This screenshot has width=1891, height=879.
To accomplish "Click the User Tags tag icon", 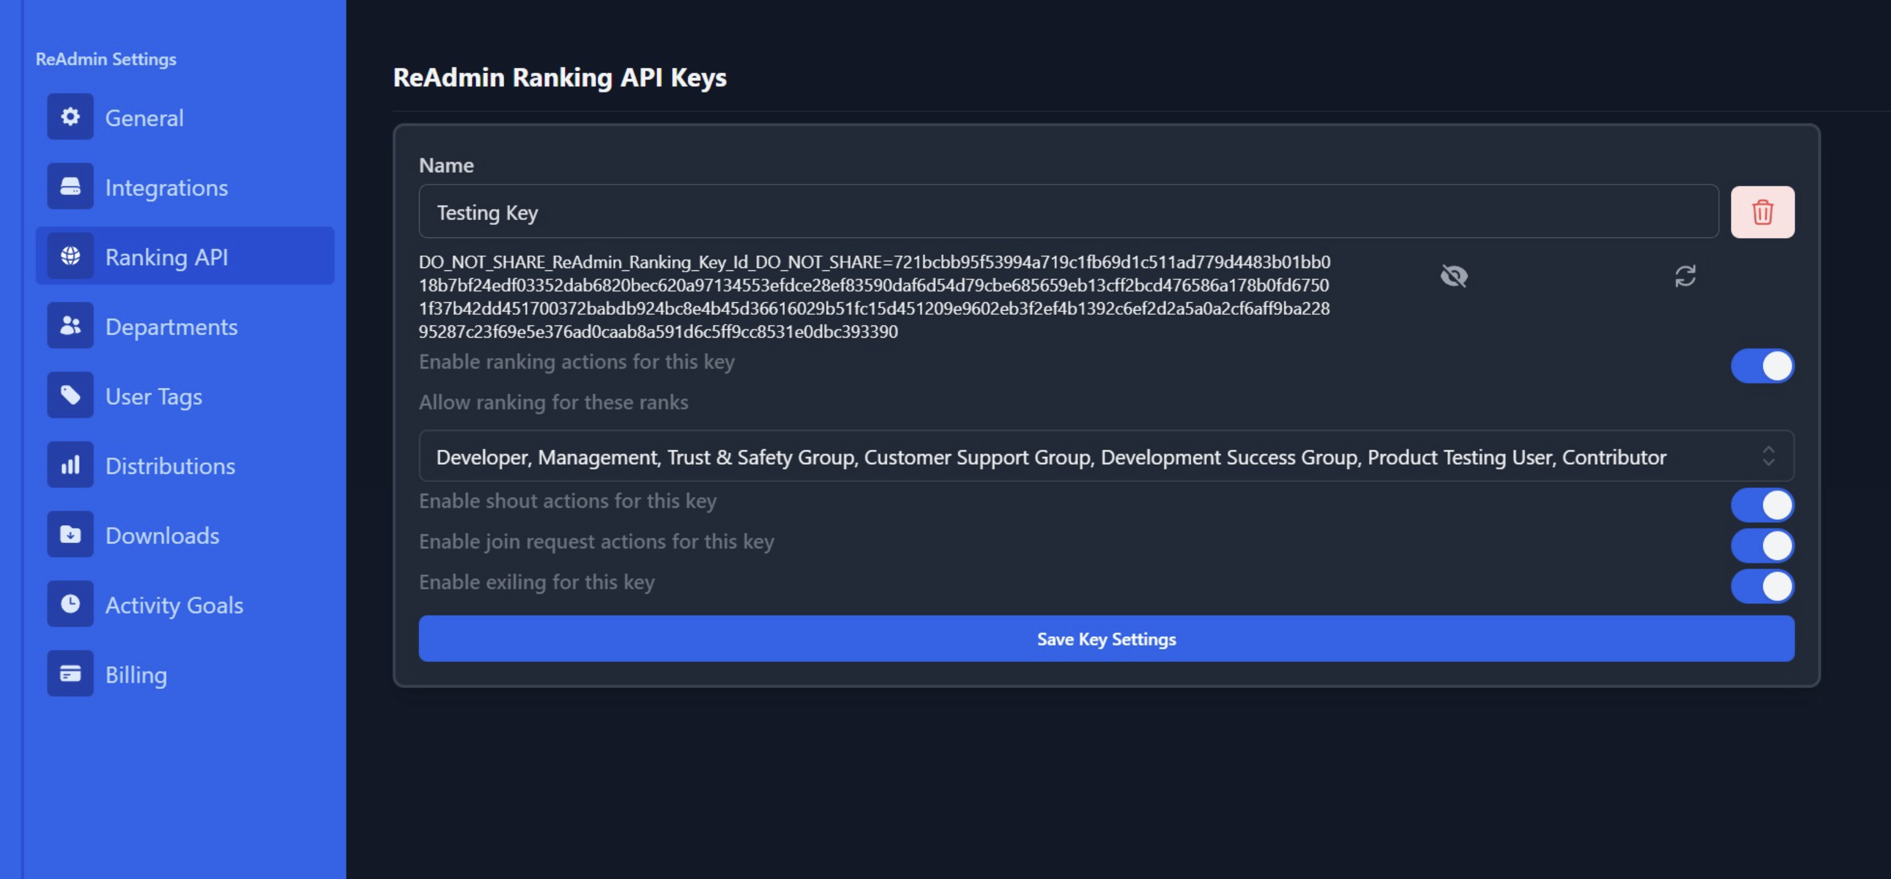I will pos(71,395).
